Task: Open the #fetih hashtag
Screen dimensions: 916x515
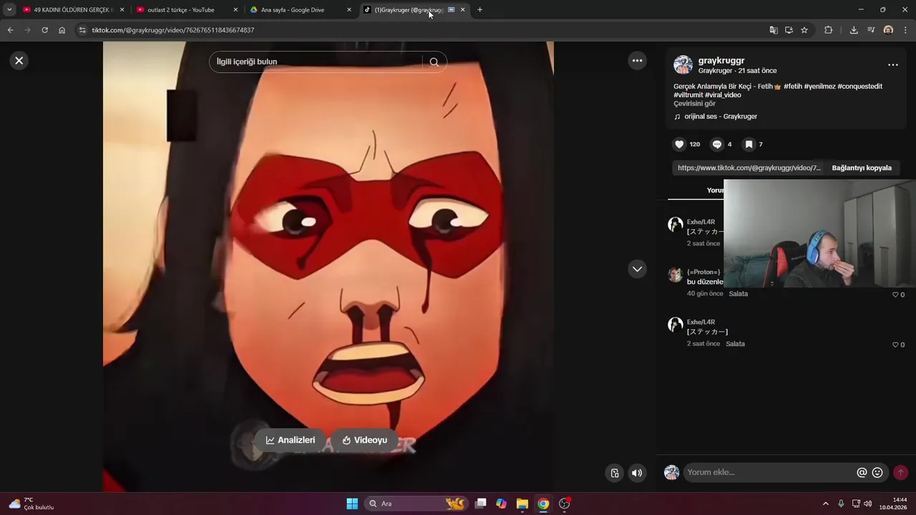Action: point(792,87)
